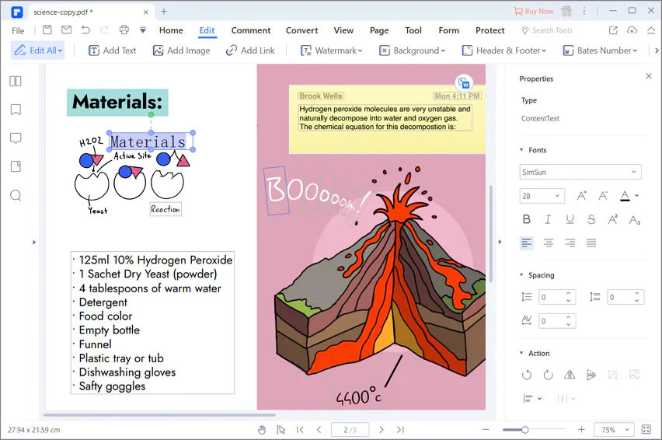Flip object vertically
Viewport: 662px width, 440px height.
click(591, 375)
